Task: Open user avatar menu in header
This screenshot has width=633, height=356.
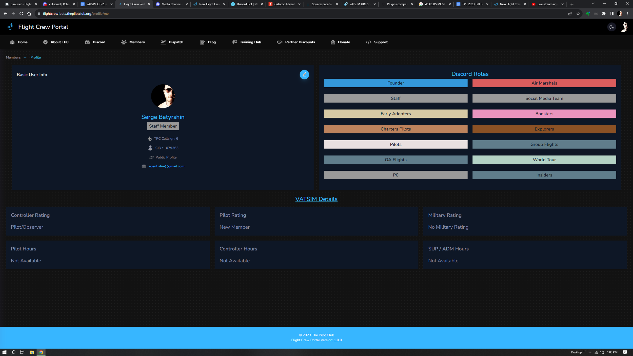Action: tap(624, 27)
